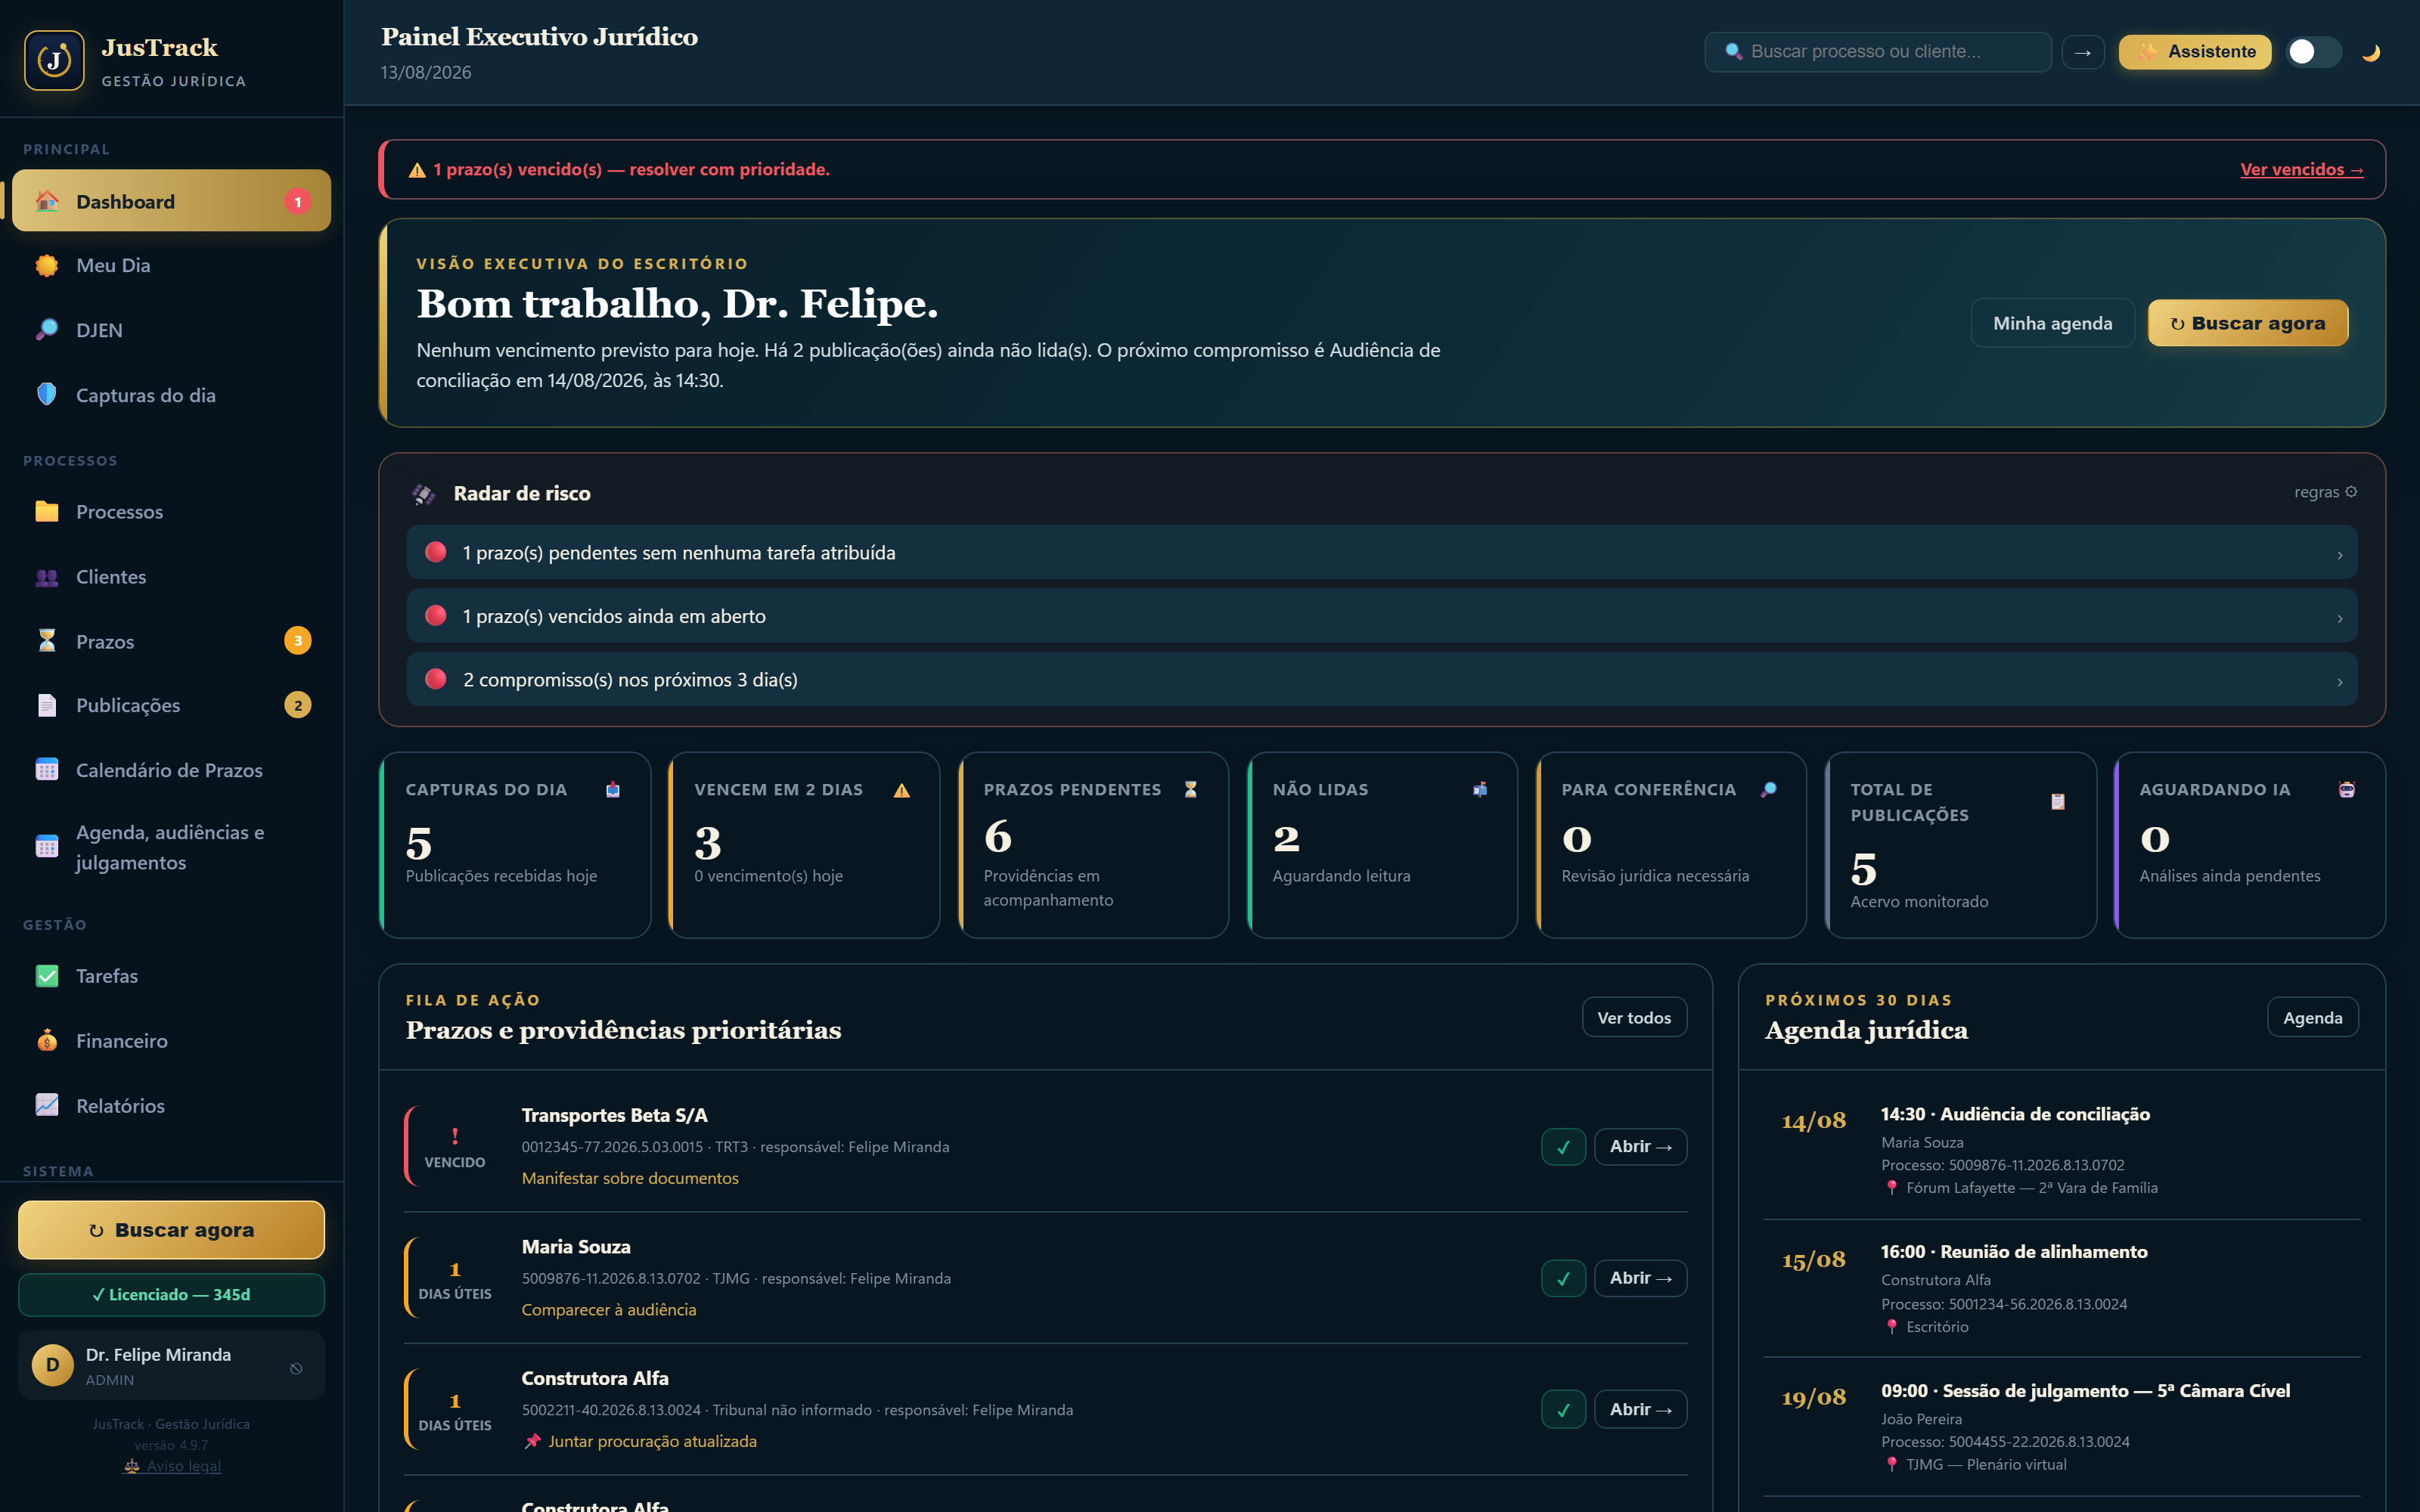Screen dimensions: 2420x1512
Task: Click the robot icon on Aguardando IA card
Action: click(x=2347, y=790)
